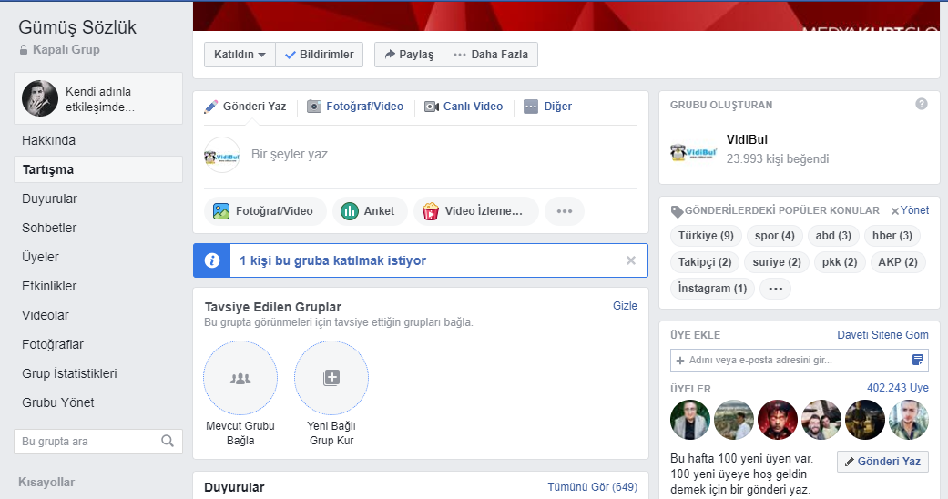Open Grubu Yönet in the sidebar
Image resolution: width=948 pixels, height=499 pixels.
click(58, 402)
